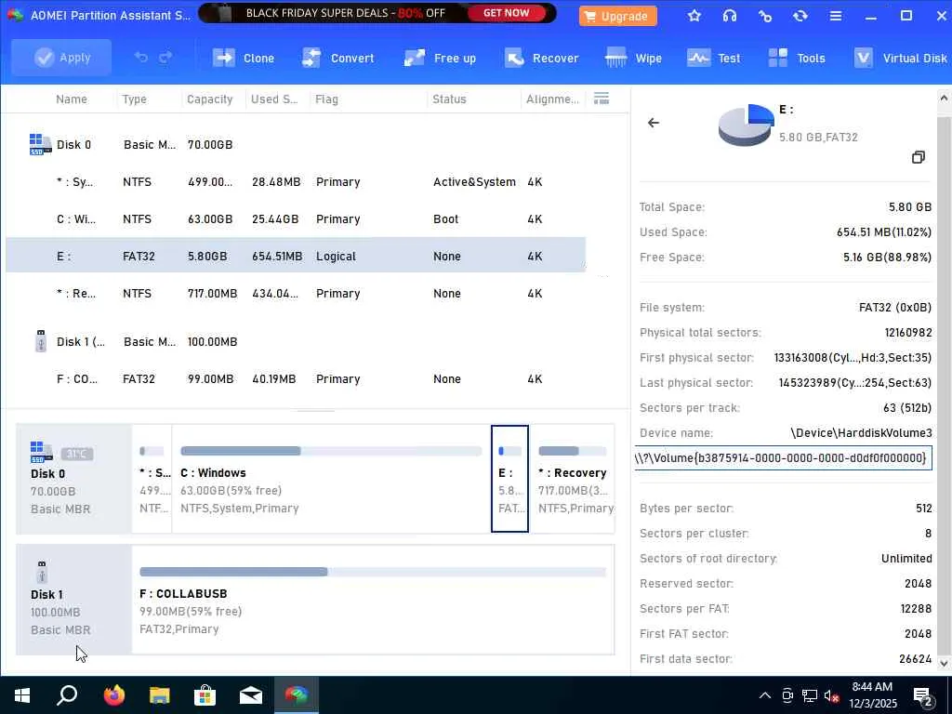The width and height of the screenshot is (952, 714).
Task: Open the Windows Start menu
Action: tap(22, 695)
